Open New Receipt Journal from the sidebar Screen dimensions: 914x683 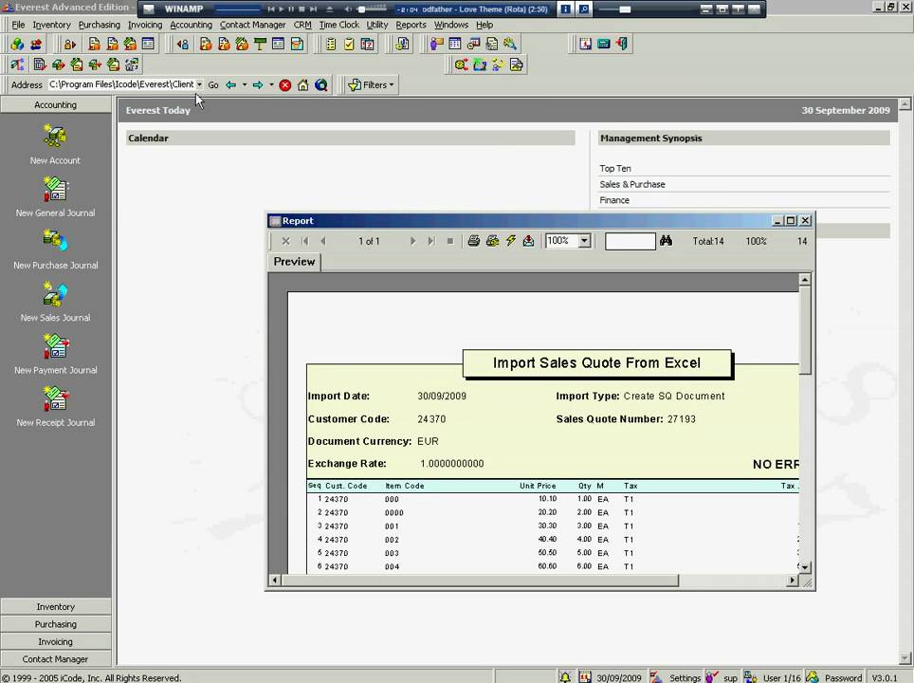click(x=55, y=398)
